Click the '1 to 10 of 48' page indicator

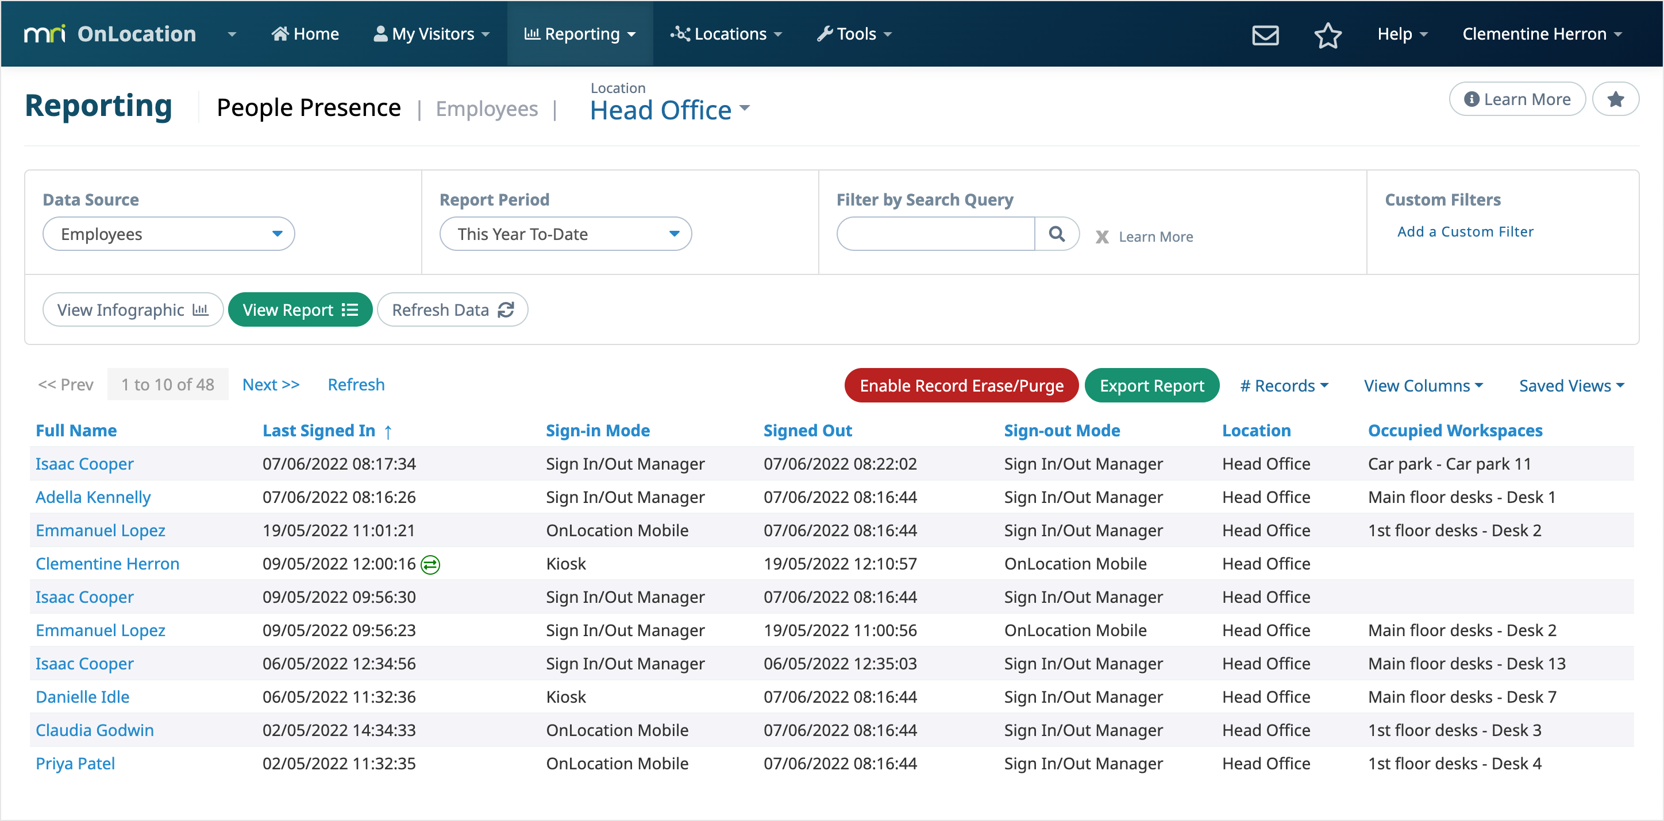[167, 385]
